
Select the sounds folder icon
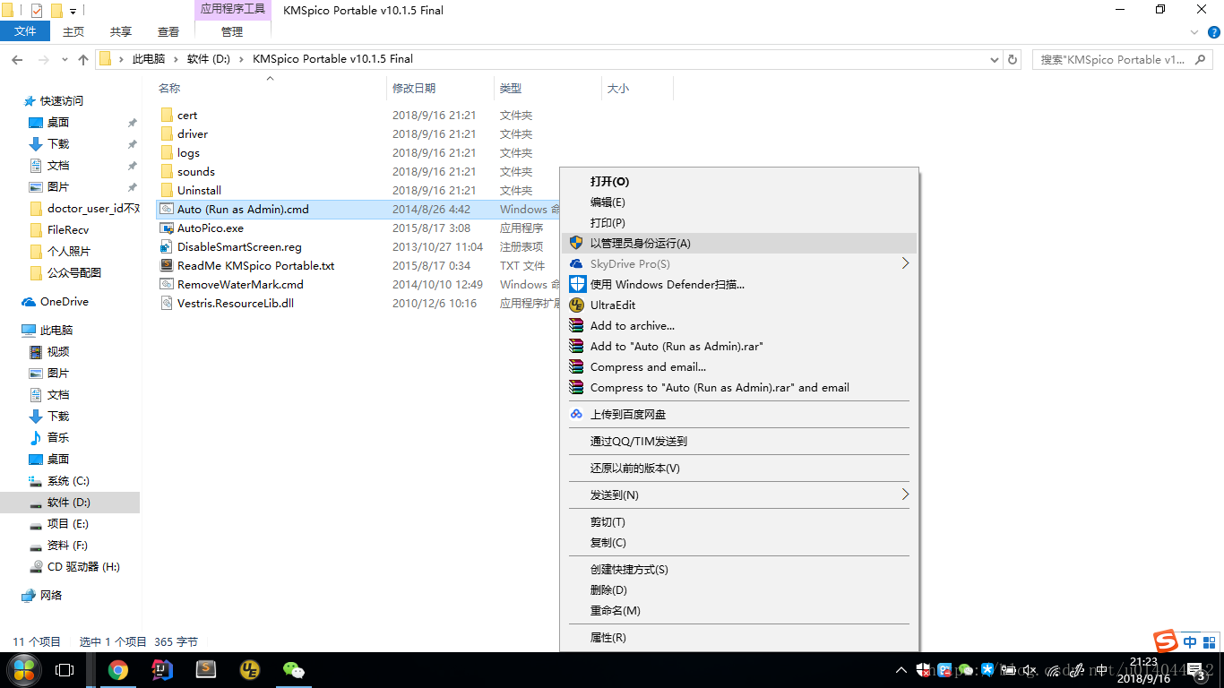click(166, 171)
